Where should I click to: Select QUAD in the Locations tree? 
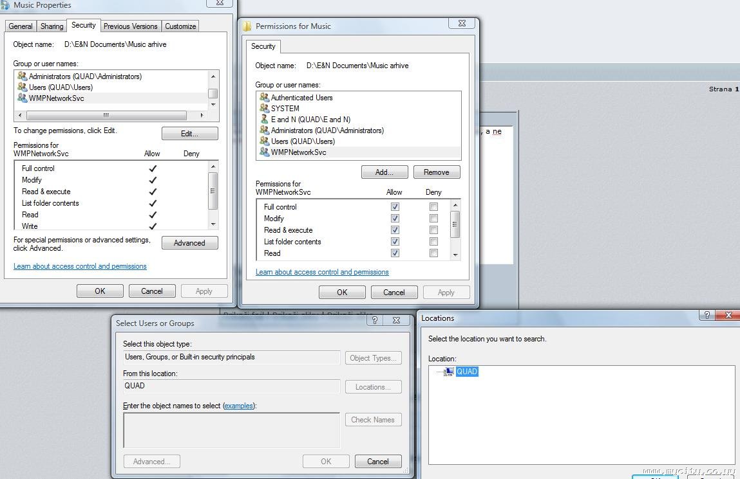[467, 372]
